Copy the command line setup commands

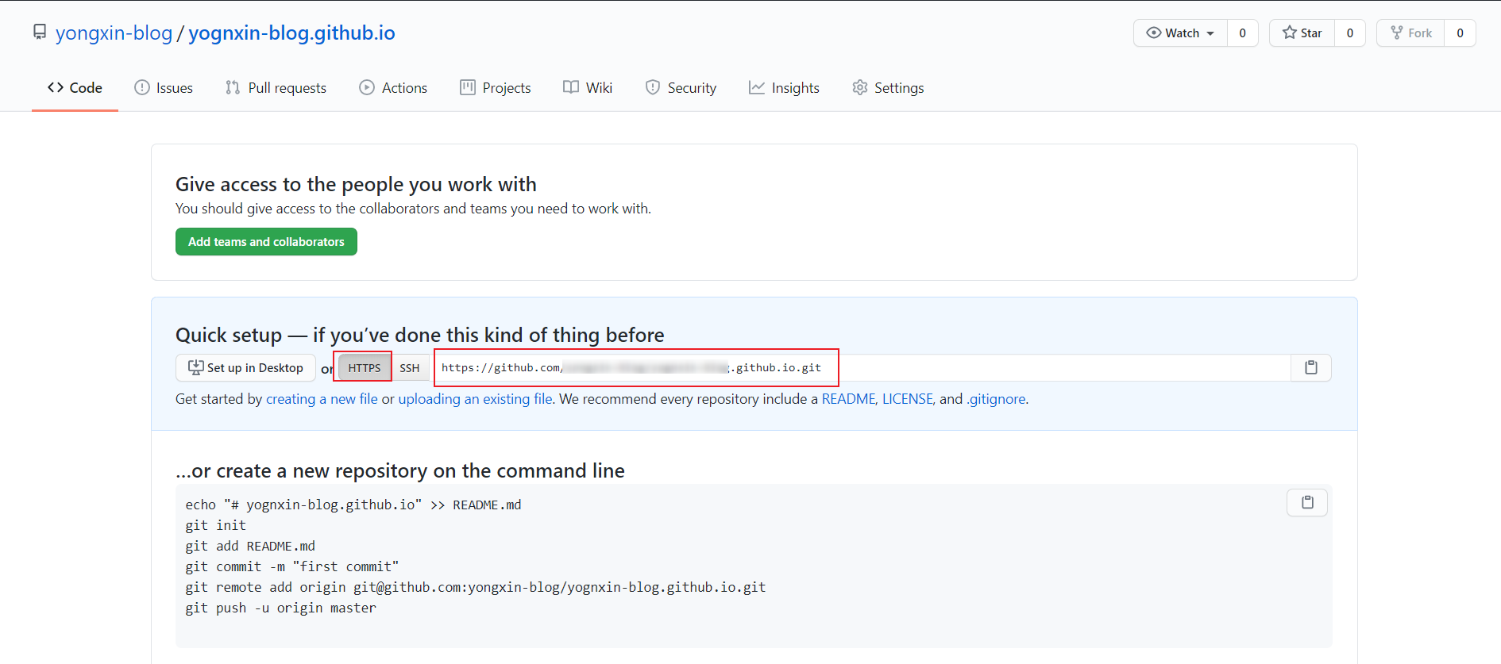1307,503
